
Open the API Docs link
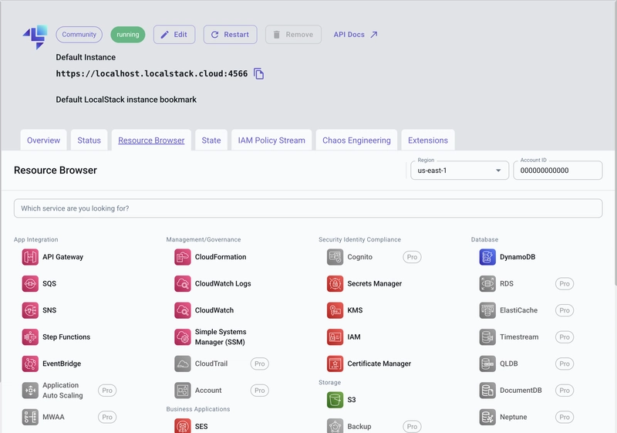[356, 35]
